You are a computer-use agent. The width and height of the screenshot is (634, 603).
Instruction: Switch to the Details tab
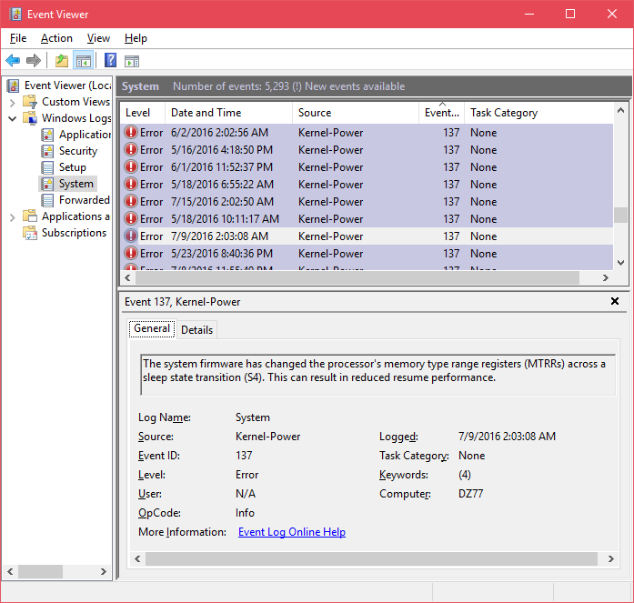pos(196,330)
